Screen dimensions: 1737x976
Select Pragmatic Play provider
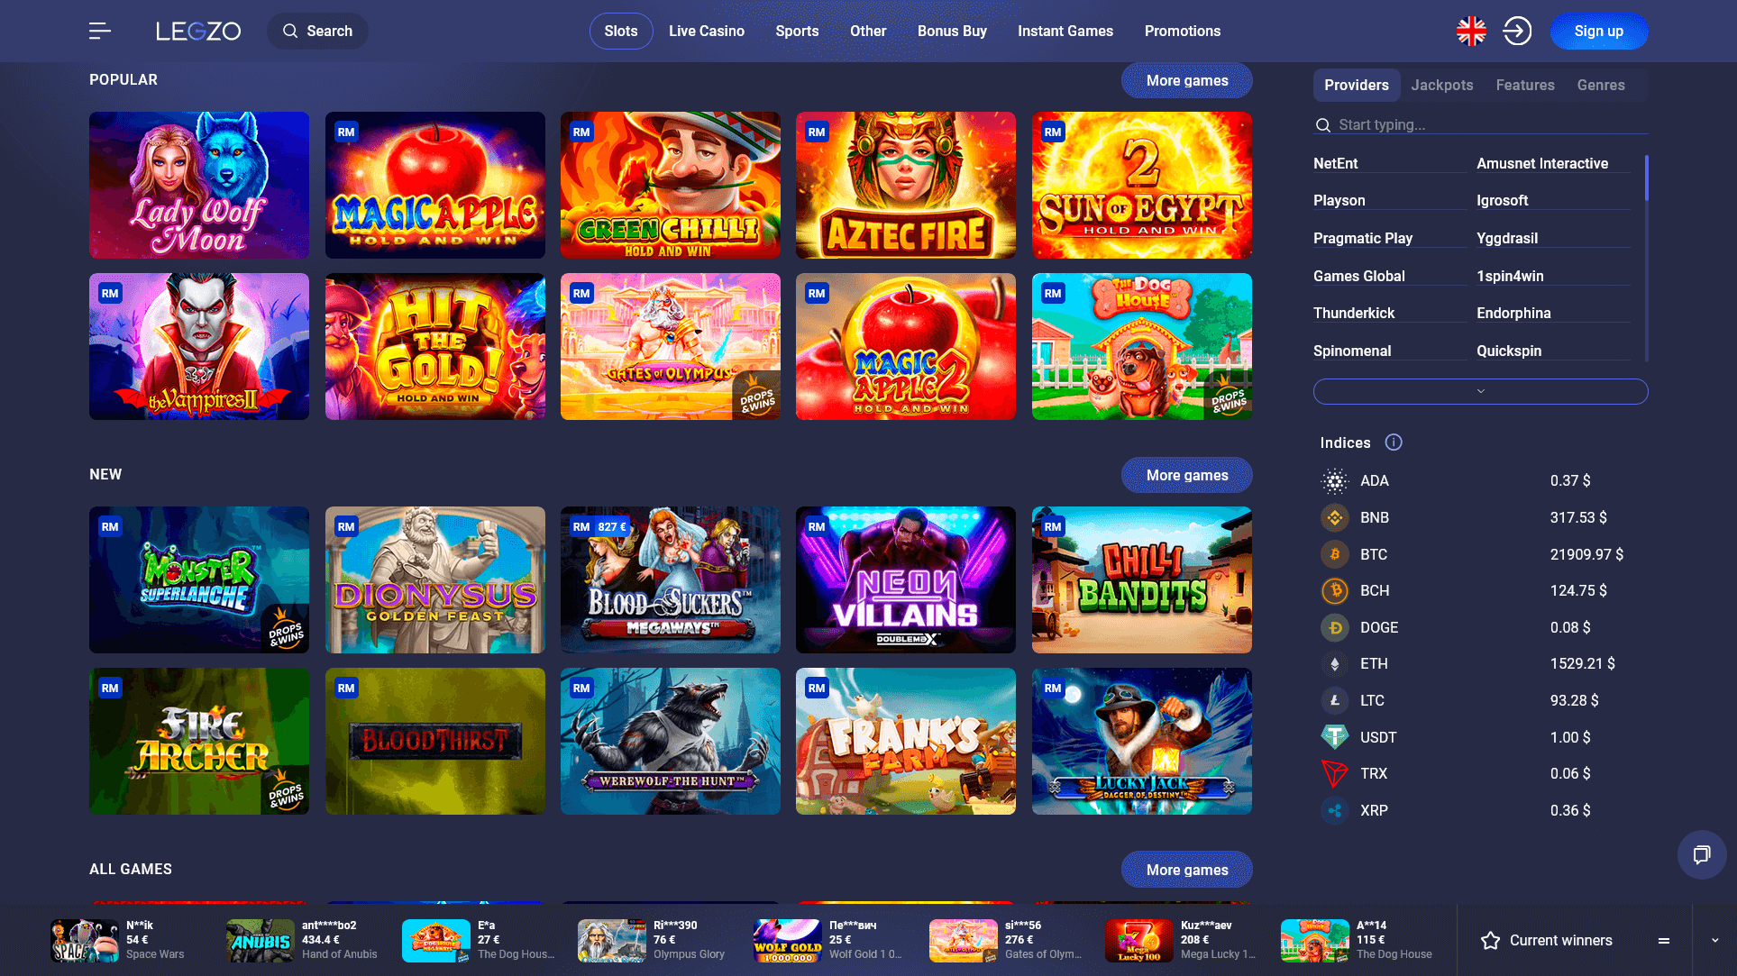[1363, 239]
